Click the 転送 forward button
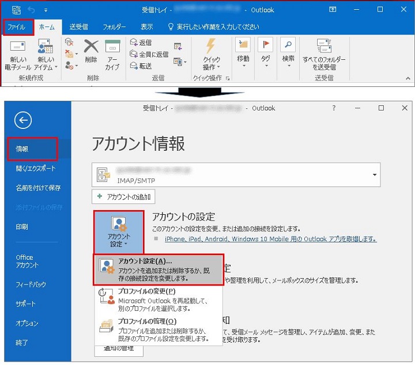415x365 pixels. click(x=141, y=66)
